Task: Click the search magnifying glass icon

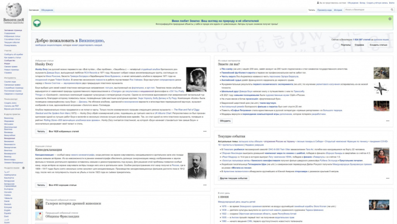Action: click(391, 9)
